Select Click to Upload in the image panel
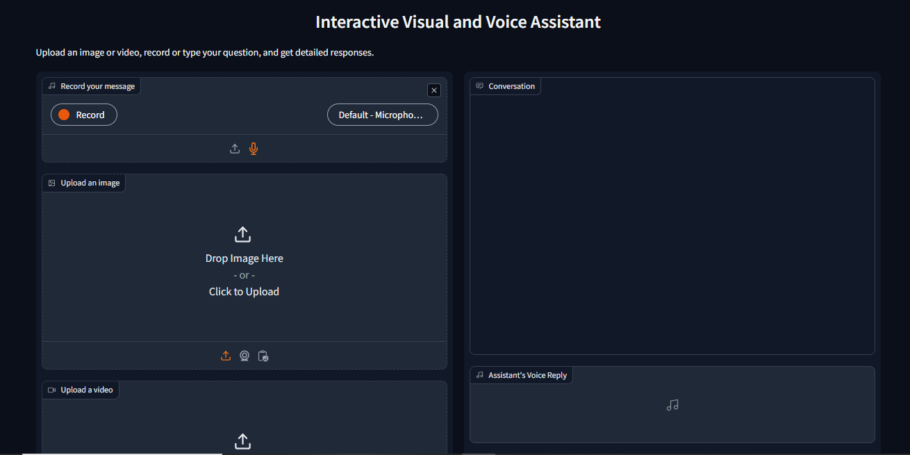The image size is (910, 455). coord(244,291)
